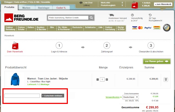Click the Mastercard payment icon

140,28
